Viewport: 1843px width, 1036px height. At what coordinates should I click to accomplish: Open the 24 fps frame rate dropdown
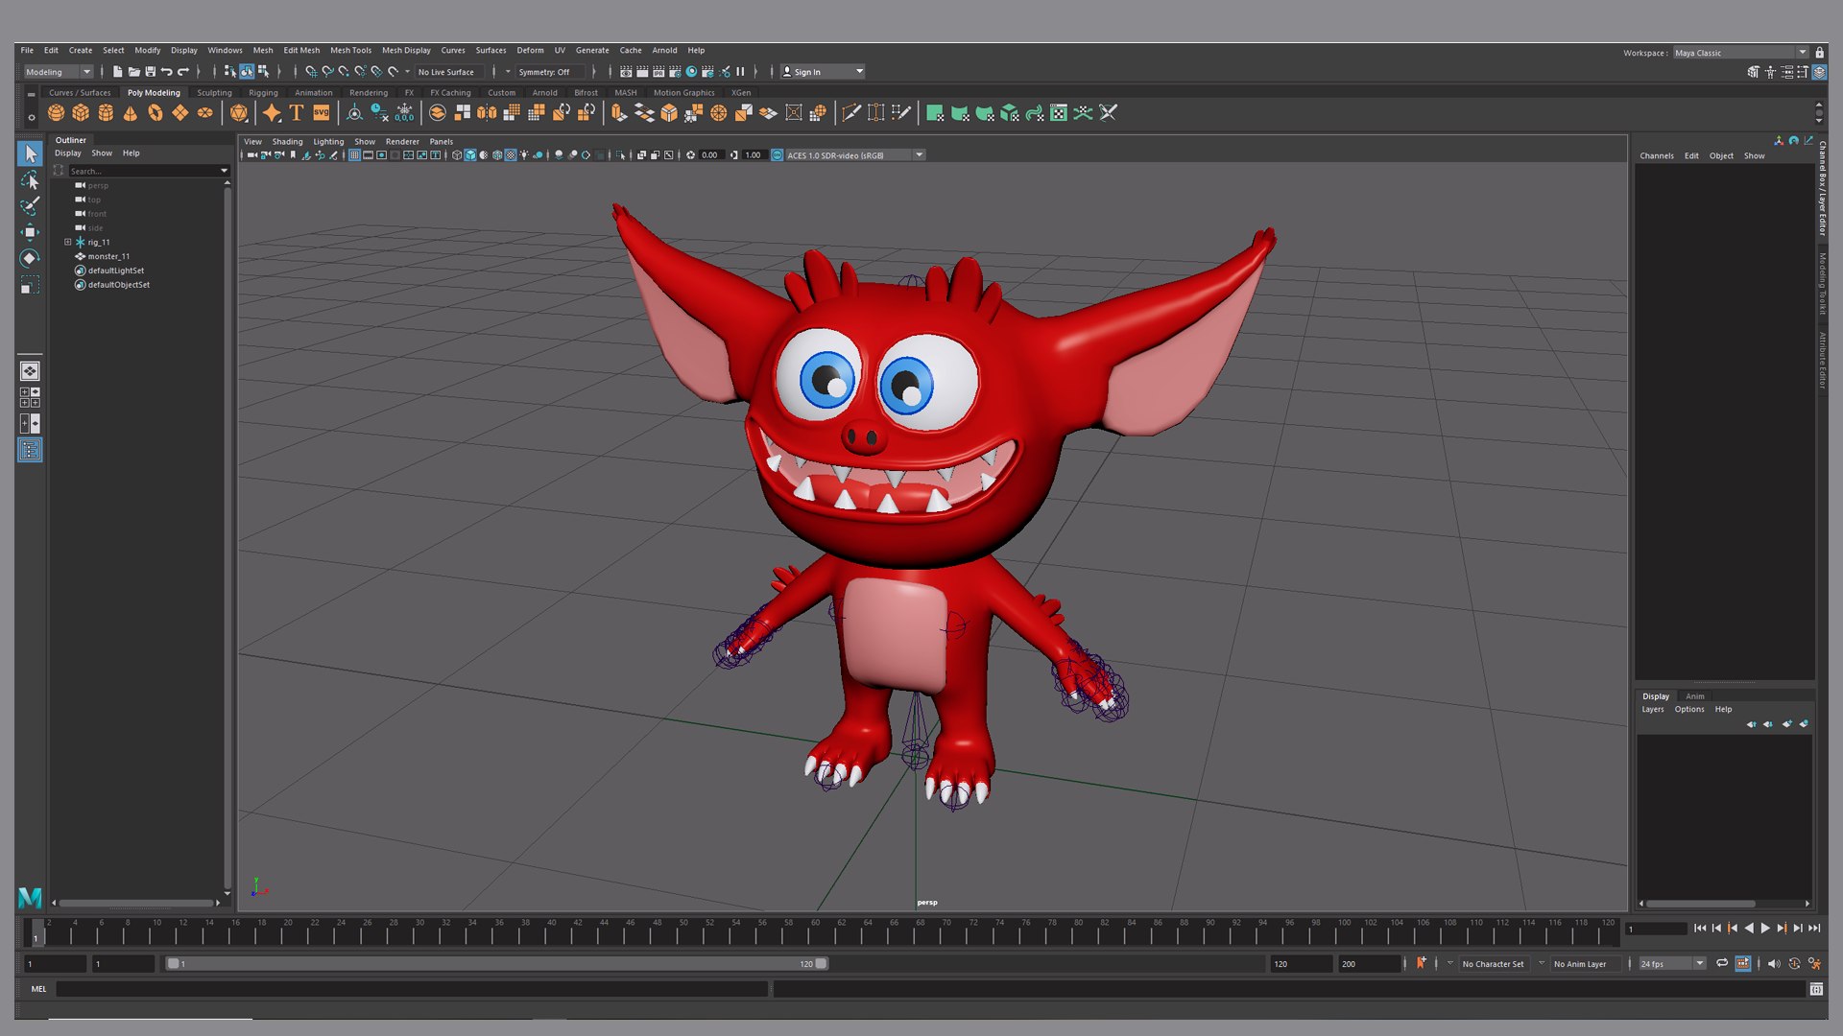tap(1671, 963)
